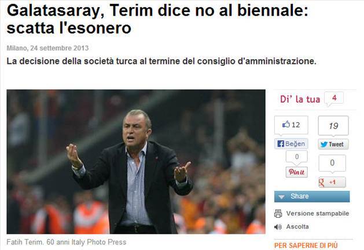Click the tweet count bubble showing 19
The height and width of the screenshot is (250, 364).
[333, 126]
